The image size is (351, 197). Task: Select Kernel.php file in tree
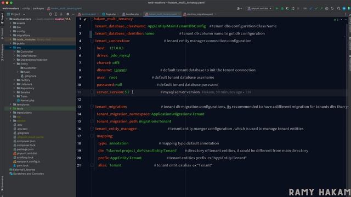(x=25, y=101)
